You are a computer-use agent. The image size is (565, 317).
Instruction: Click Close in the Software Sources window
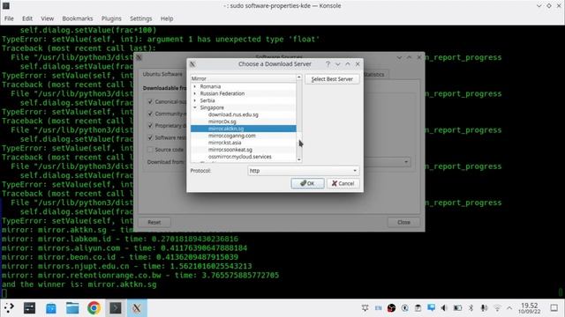[x=403, y=222]
